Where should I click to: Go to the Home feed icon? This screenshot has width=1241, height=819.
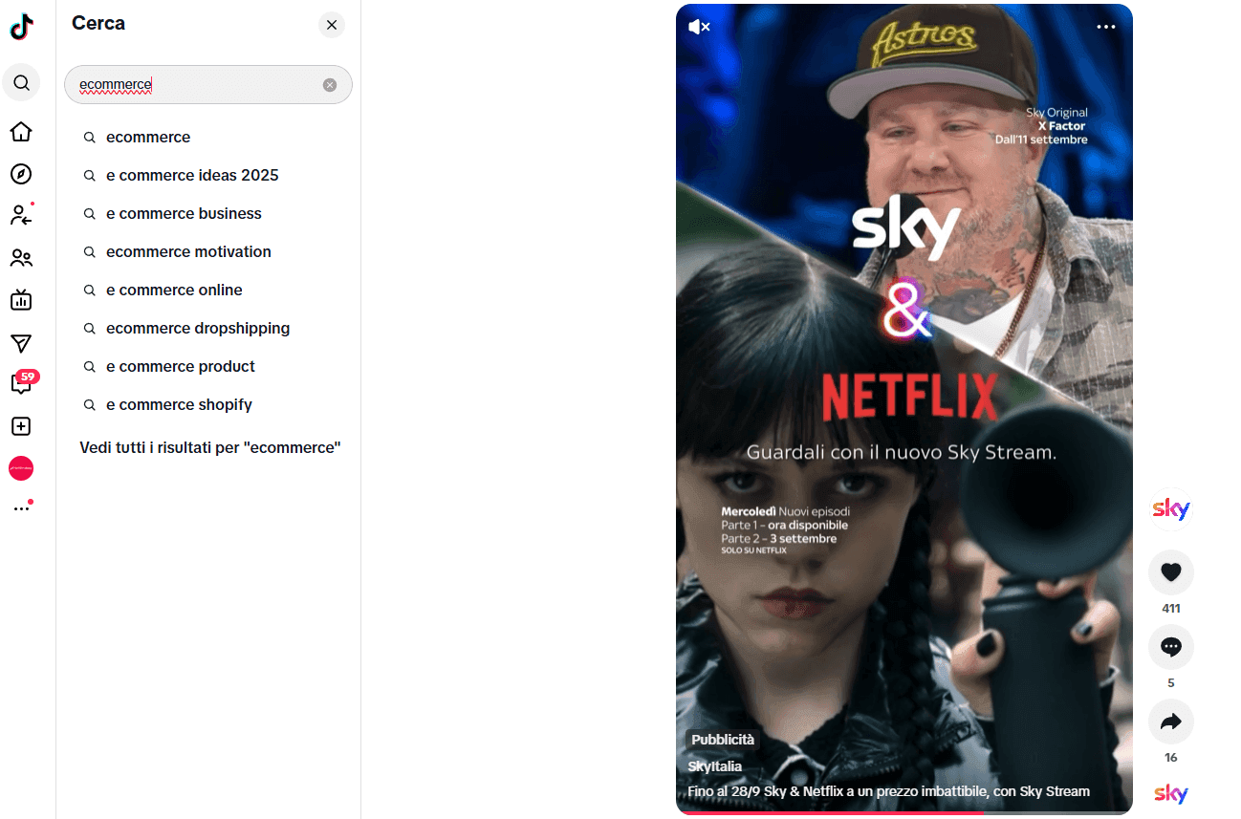[21, 132]
